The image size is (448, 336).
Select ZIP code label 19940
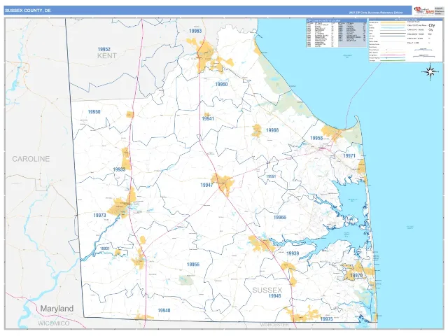(164, 310)
